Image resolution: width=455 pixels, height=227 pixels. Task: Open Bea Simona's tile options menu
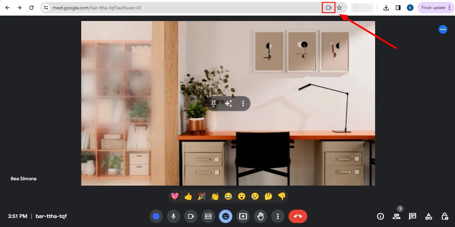click(x=243, y=103)
